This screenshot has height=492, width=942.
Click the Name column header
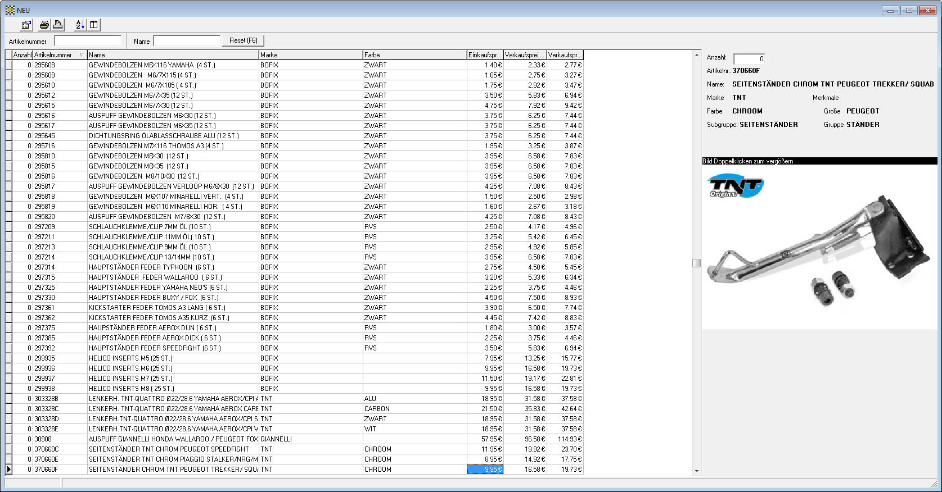(173, 55)
